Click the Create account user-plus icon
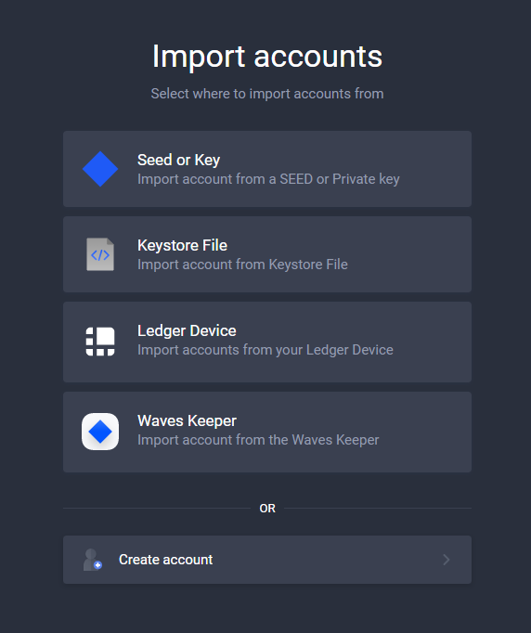The width and height of the screenshot is (531, 633). coord(93,560)
